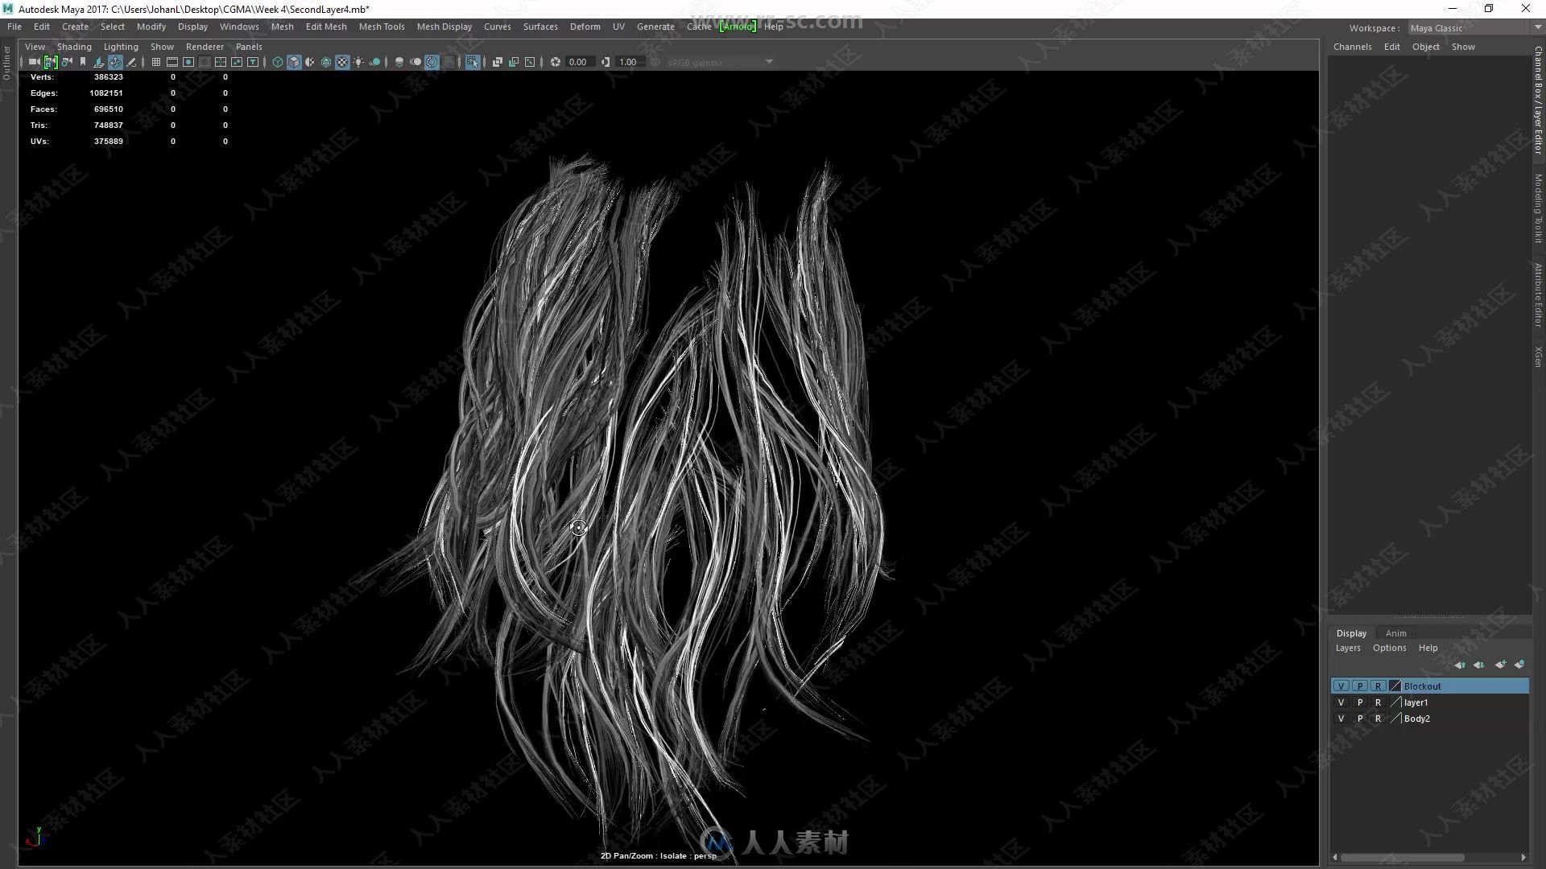Click Create new empty layer icon
The image size is (1546, 869).
point(1500,665)
